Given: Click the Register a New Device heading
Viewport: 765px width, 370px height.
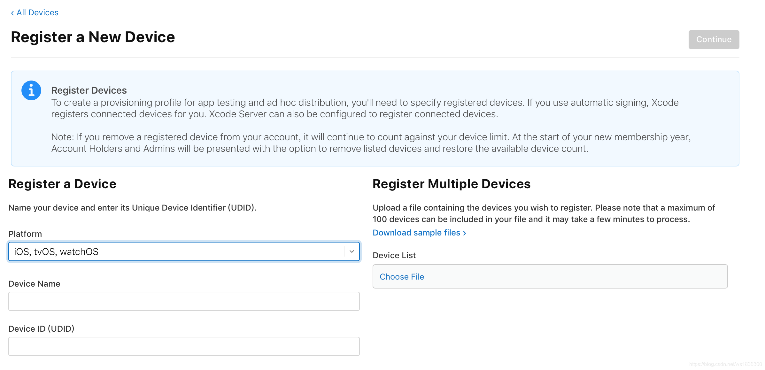Looking at the screenshot, I should click(93, 37).
